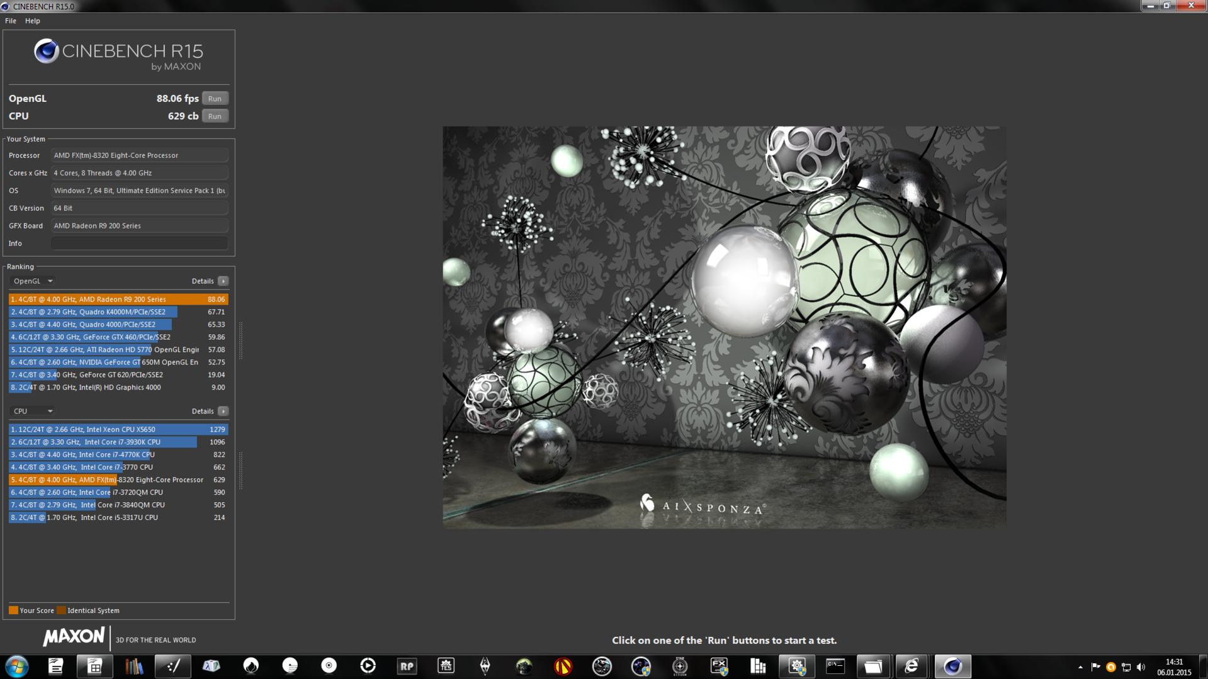Switch to the Cinebench taskbar button

(x=952, y=666)
